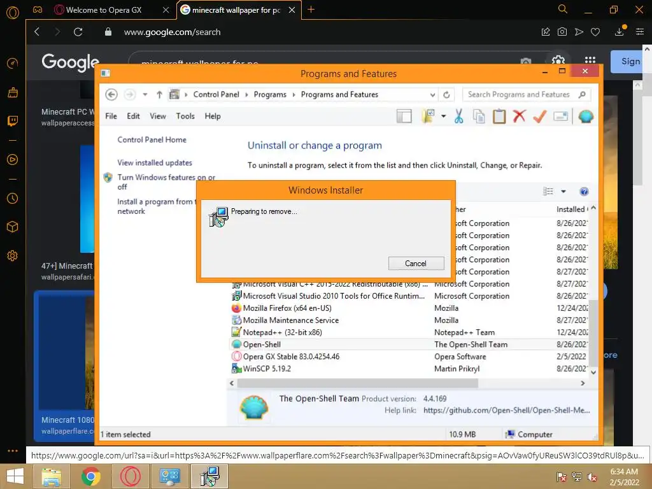Go up one level in Control Panel

(x=159, y=95)
